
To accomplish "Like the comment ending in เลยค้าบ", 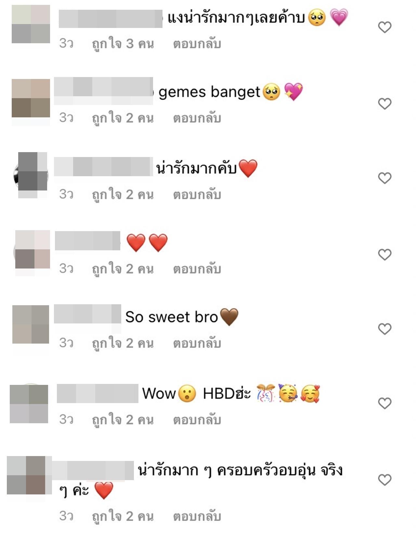I will coord(384,27).
